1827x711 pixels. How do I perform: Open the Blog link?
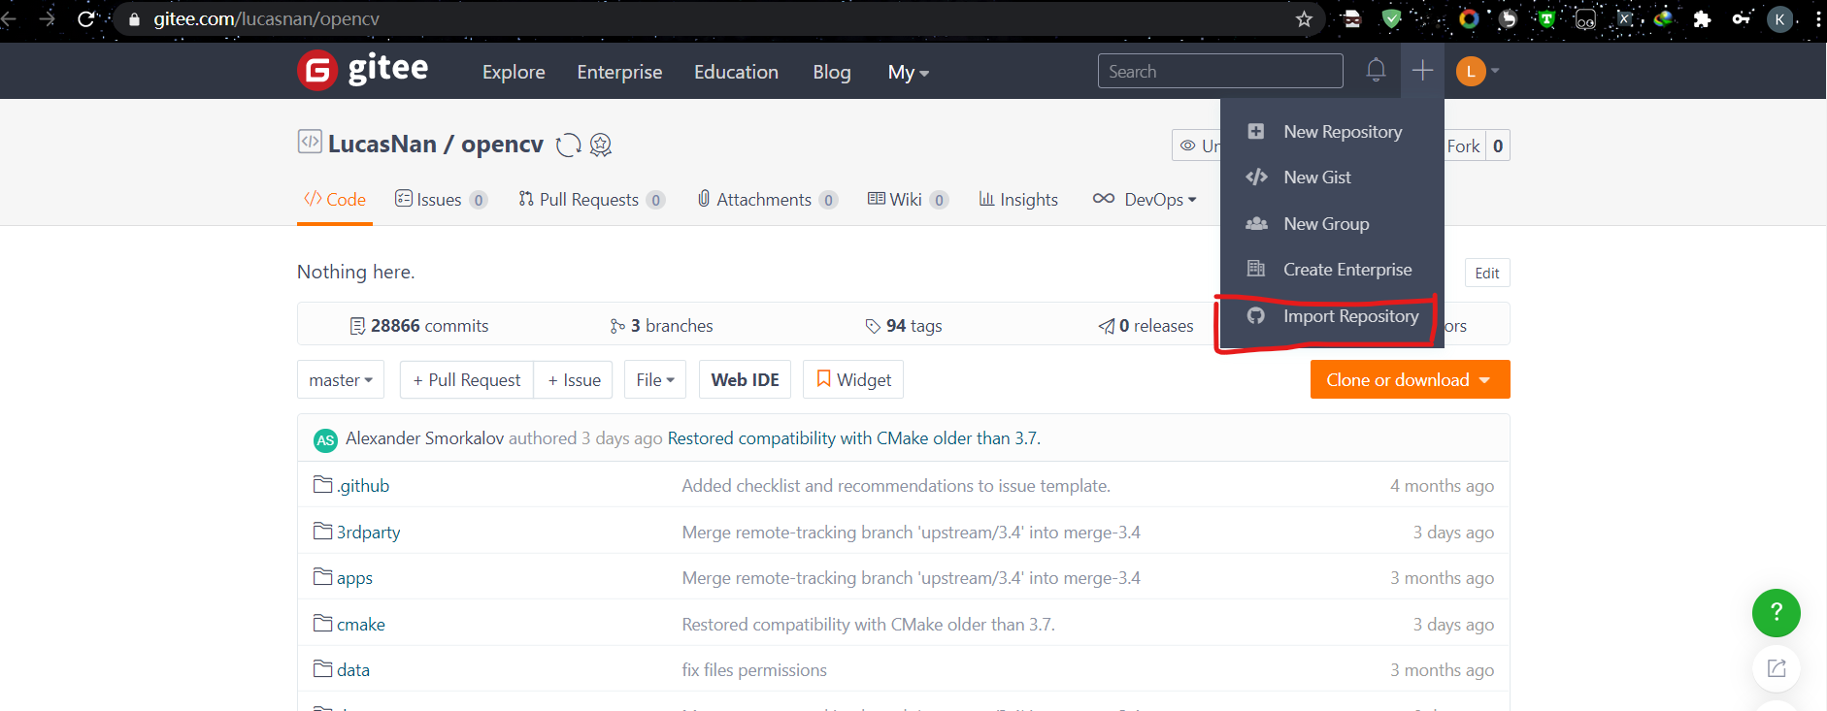point(832,73)
